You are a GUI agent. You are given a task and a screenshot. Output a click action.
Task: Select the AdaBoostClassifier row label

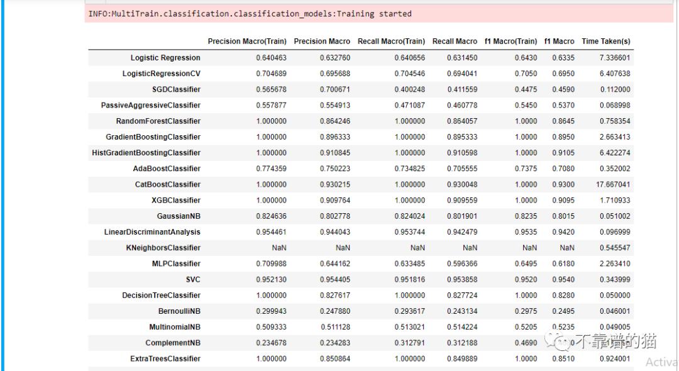167,169
